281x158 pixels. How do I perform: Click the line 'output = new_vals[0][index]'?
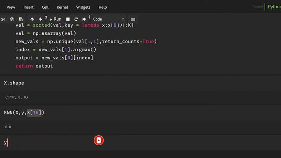point(54,58)
